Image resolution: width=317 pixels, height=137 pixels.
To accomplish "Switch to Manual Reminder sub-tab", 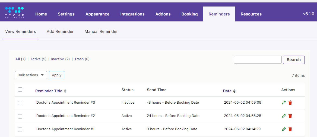I will [101, 31].
